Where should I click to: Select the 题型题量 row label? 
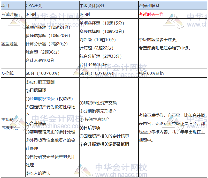(x=10, y=44)
